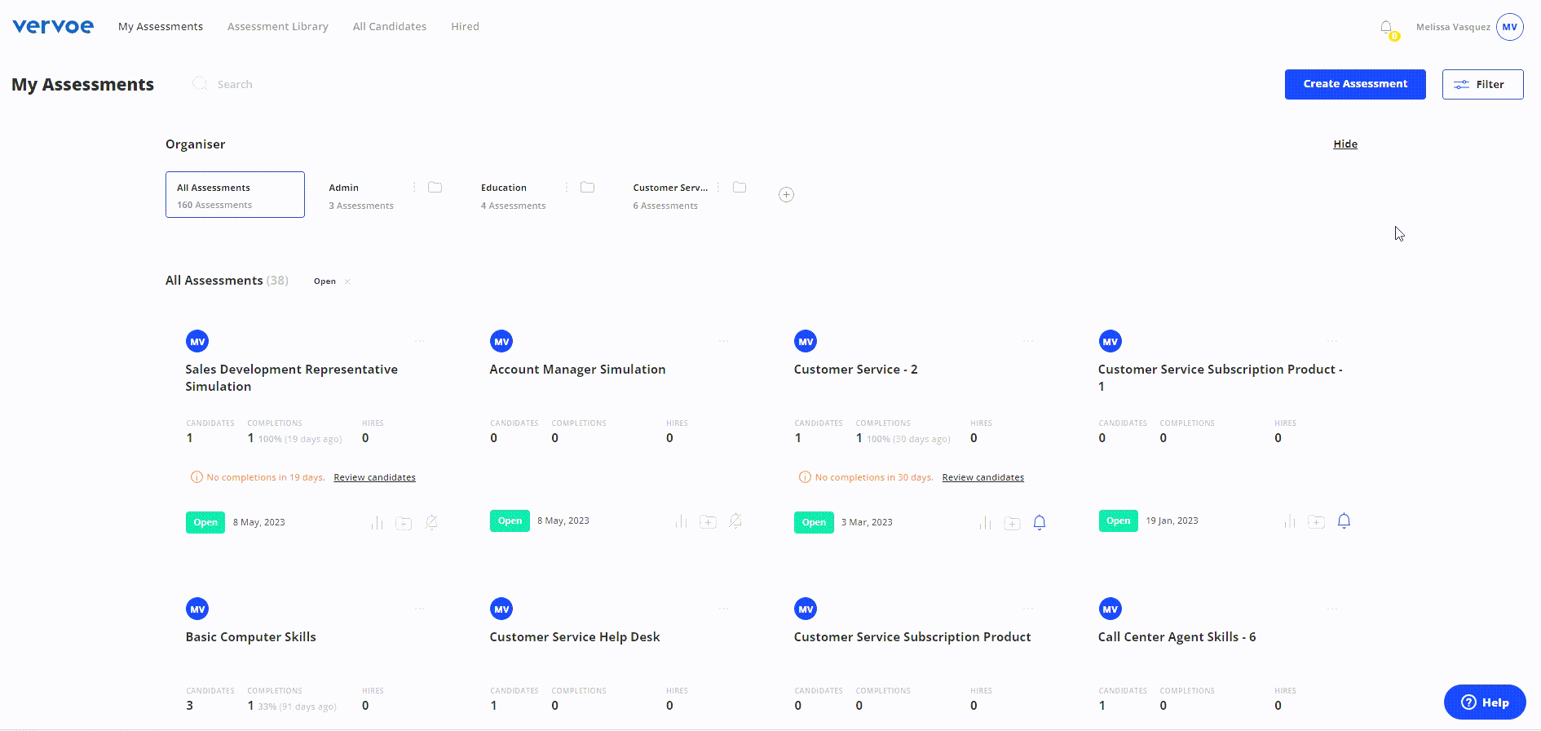Click the Education folder icon
Image resolution: width=1541 pixels, height=731 pixels.
[x=587, y=188]
